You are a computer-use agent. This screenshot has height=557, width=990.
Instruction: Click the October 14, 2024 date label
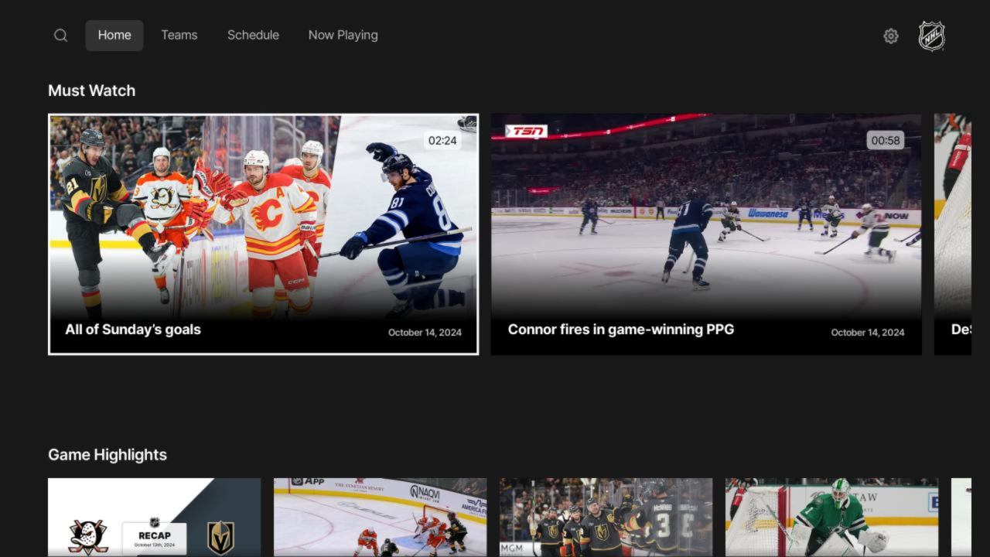click(x=423, y=332)
